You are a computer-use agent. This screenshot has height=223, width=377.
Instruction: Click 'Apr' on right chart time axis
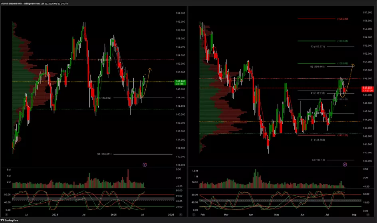[x=250, y=214]
